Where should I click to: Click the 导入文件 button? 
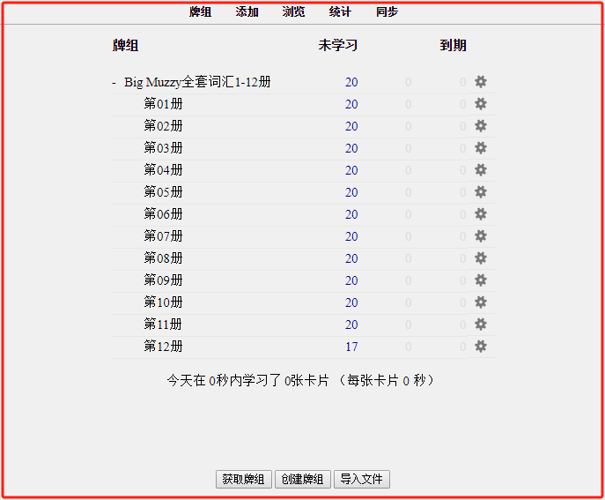pyautogui.click(x=362, y=479)
